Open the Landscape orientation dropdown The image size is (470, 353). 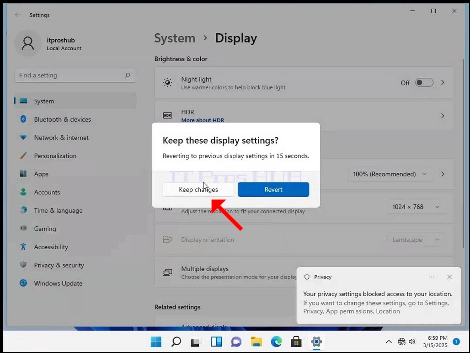coord(417,240)
